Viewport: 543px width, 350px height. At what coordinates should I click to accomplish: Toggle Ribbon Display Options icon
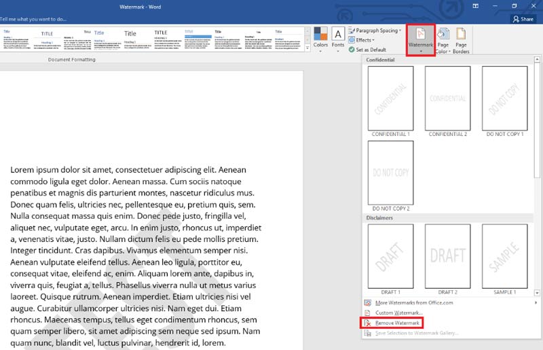[x=476, y=6]
